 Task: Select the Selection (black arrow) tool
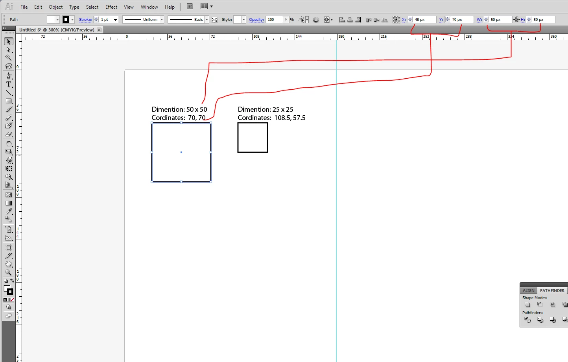[9, 42]
